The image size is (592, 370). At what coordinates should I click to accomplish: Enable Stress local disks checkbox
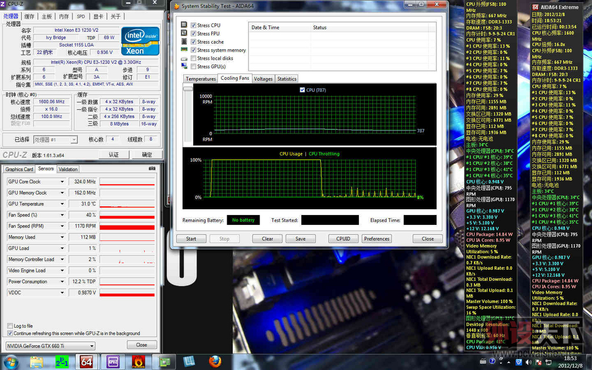tap(193, 58)
